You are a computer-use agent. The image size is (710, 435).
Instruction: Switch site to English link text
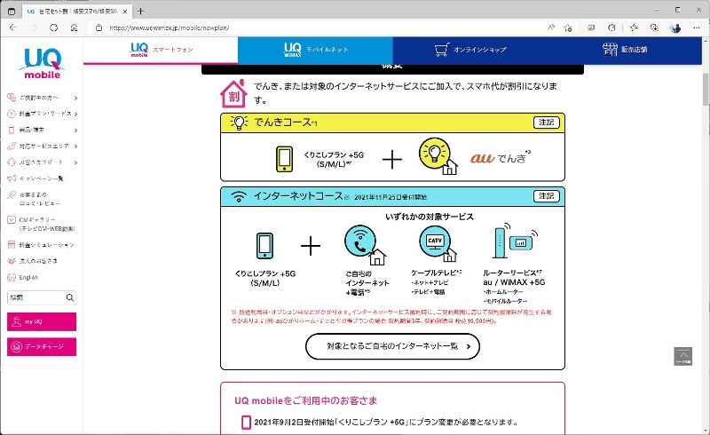28,277
